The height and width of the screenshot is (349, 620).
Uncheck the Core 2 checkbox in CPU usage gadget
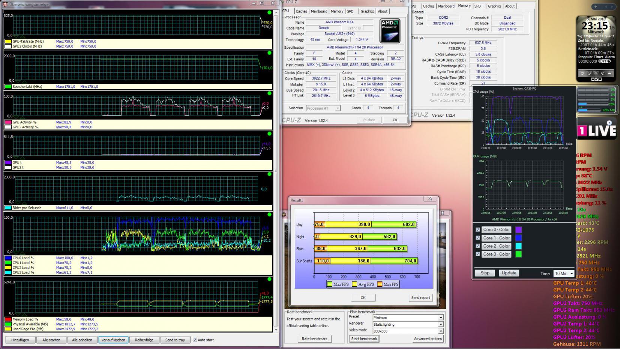[x=477, y=246]
